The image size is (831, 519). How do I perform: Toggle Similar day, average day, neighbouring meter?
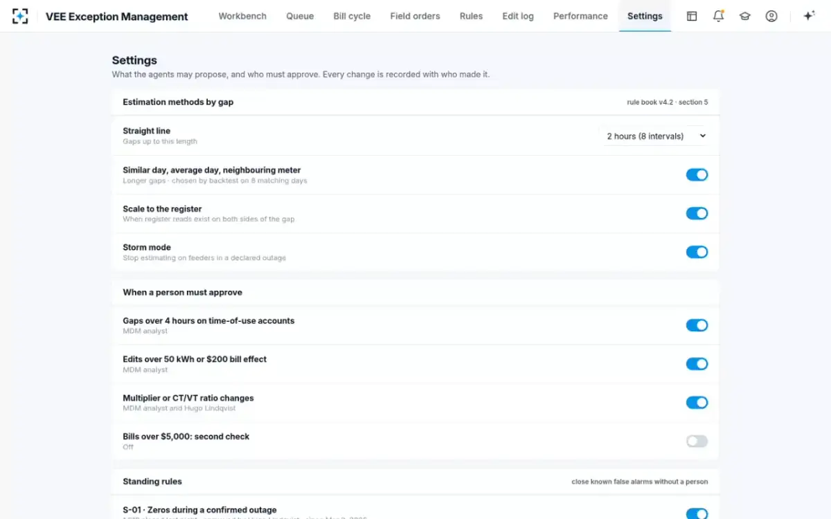(697, 175)
